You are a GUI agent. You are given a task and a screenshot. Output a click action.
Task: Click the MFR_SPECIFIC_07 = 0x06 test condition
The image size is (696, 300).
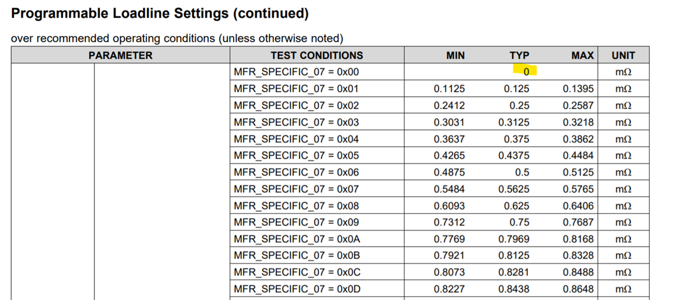297,172
